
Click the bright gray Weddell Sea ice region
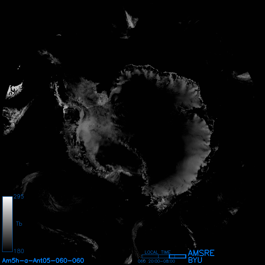(90, 131)
